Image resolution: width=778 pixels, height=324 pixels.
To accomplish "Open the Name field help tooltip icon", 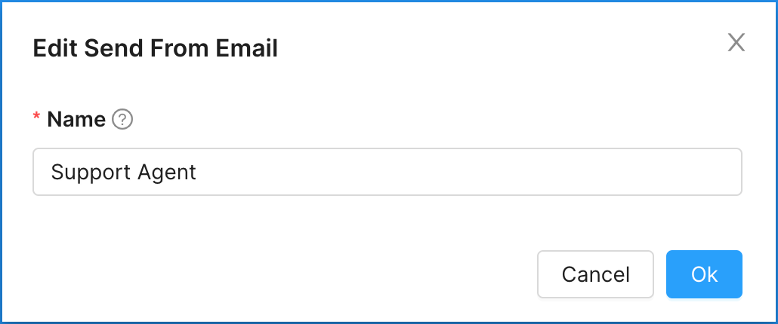I will [x=122, y=120].
